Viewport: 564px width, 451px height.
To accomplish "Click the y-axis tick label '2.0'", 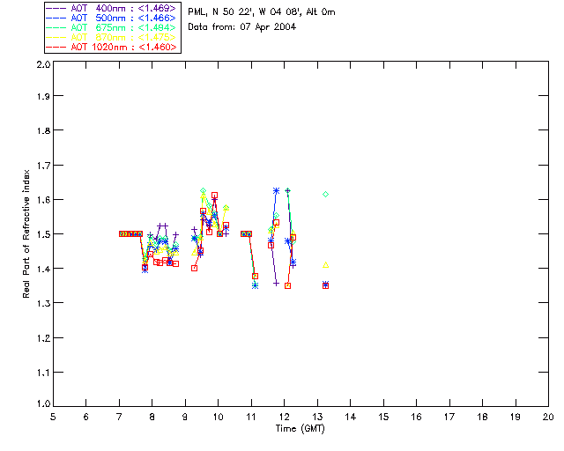I will tap(43, 64).
